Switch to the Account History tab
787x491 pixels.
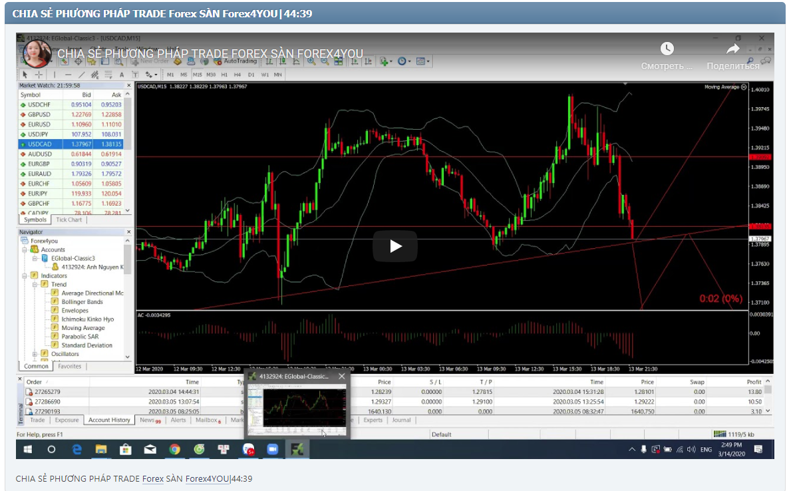click(109, 420)
